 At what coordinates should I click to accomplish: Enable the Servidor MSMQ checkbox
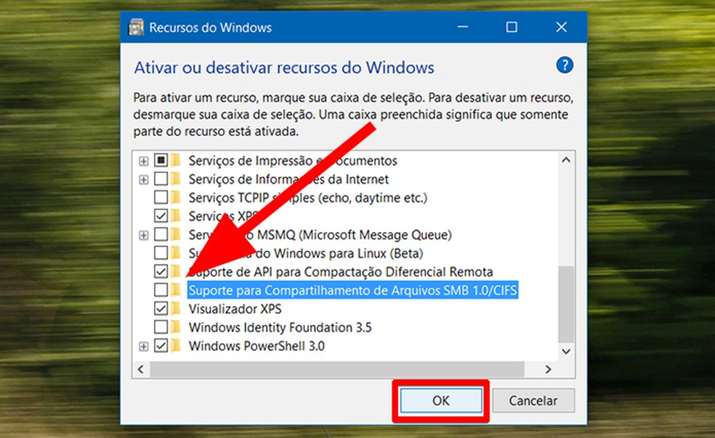[x=161, y=235]
